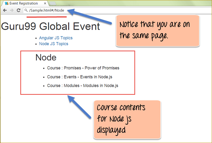The width and height of the screenshot is (212, 143).
Task: Open the Node JS Topics link
Action: point(53,44)
